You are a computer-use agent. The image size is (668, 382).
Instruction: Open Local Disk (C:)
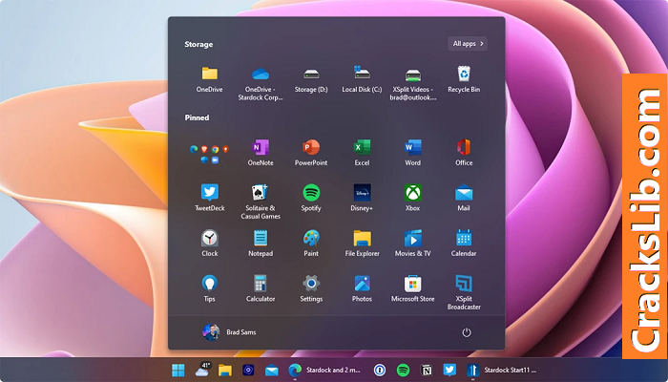(362, 79)
